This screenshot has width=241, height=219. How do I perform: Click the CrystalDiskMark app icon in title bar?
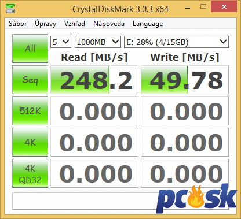[10, 9]
